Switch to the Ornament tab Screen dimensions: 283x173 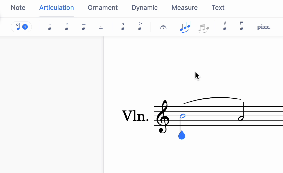click(102, 8)
